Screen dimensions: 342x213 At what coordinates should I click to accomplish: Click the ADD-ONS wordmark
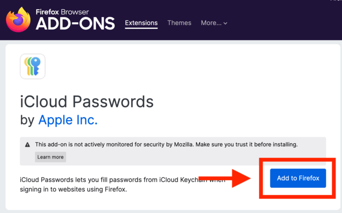(x=76, y=24)
